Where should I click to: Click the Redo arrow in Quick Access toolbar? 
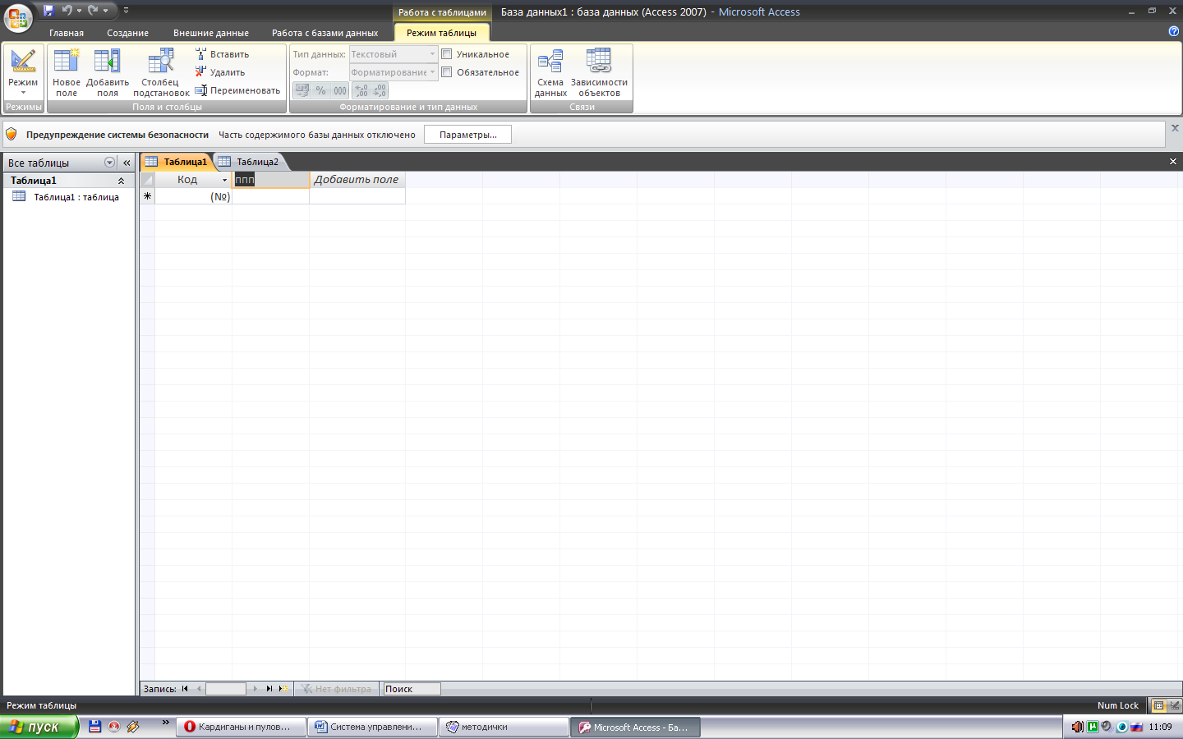click(x=93, y=11)
